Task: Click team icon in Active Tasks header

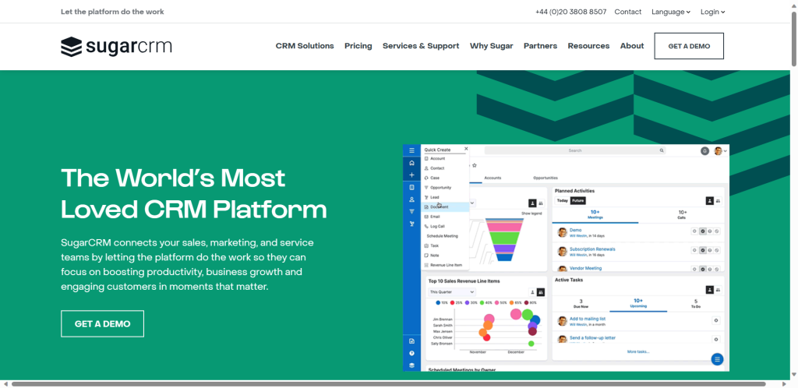Action: (718, 289)
